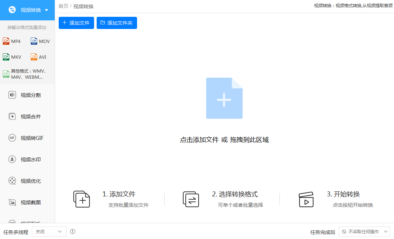Click the 2. 选择转换格式 step title
394x239 pixels.
coord(235,194)
